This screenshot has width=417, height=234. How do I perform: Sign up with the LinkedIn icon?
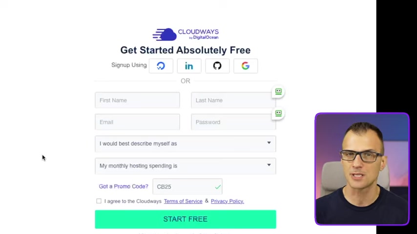pos(189,66)
